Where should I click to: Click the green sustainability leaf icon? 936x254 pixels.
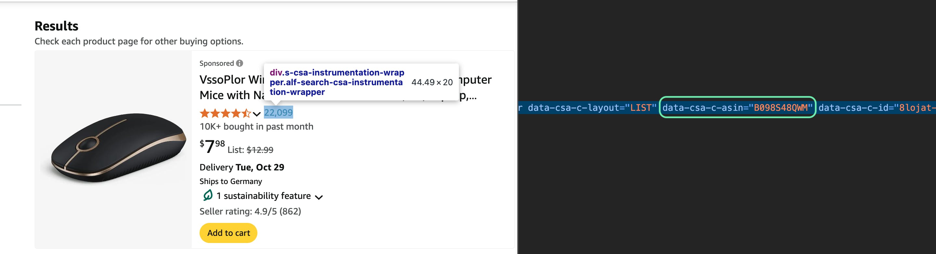tap(208, 195)
